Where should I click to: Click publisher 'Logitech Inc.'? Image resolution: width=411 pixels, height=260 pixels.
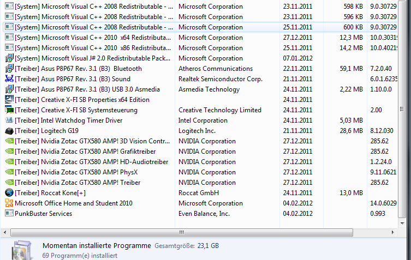coord(197,131)
